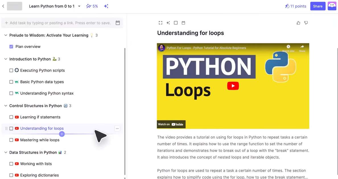Click the 5% progress indicator

[92, 6]
